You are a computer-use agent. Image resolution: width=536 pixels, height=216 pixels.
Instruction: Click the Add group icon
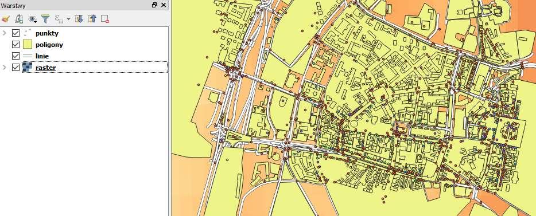pyautogui.click(x=19, y=19)
